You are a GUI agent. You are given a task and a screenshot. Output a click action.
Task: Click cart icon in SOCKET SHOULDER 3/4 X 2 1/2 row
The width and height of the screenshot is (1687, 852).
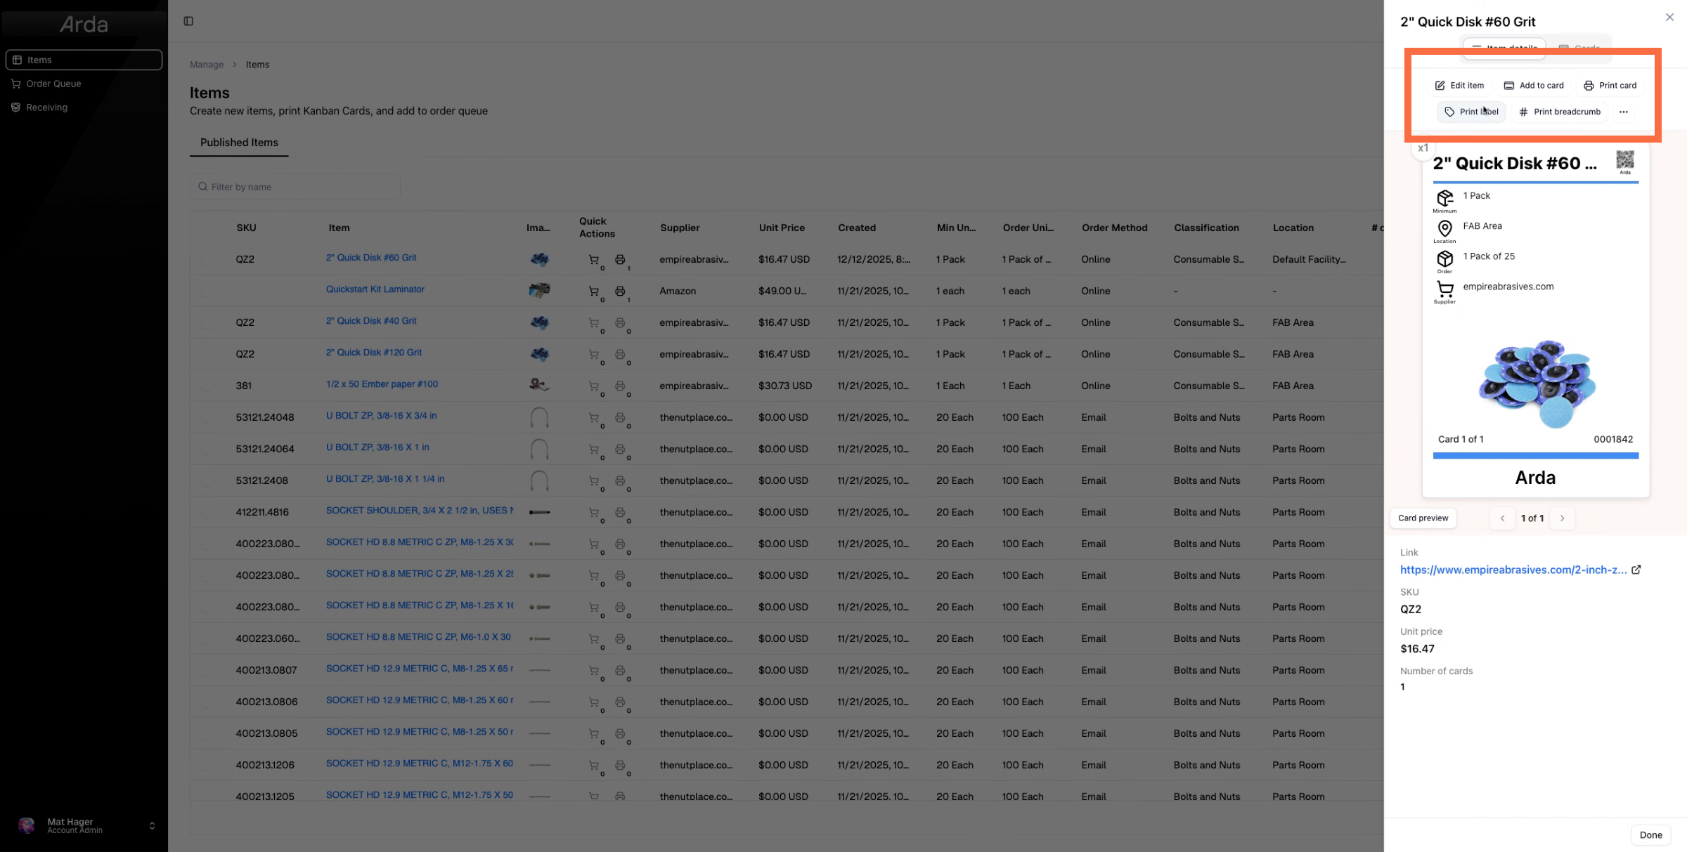(x=594, y=512)
